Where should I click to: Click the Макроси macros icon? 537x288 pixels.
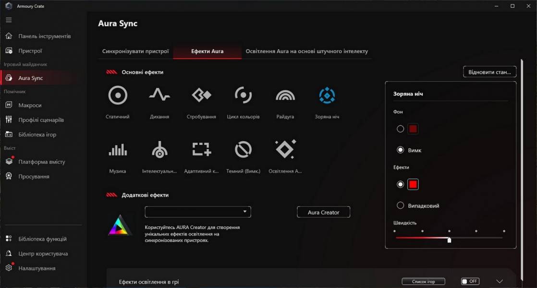9,105
